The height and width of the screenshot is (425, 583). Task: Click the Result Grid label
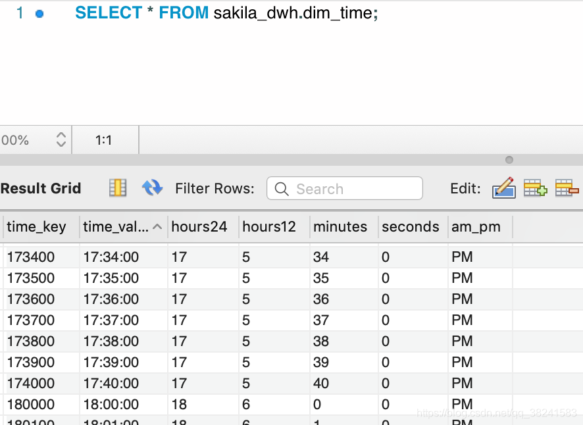pos(41,188)
